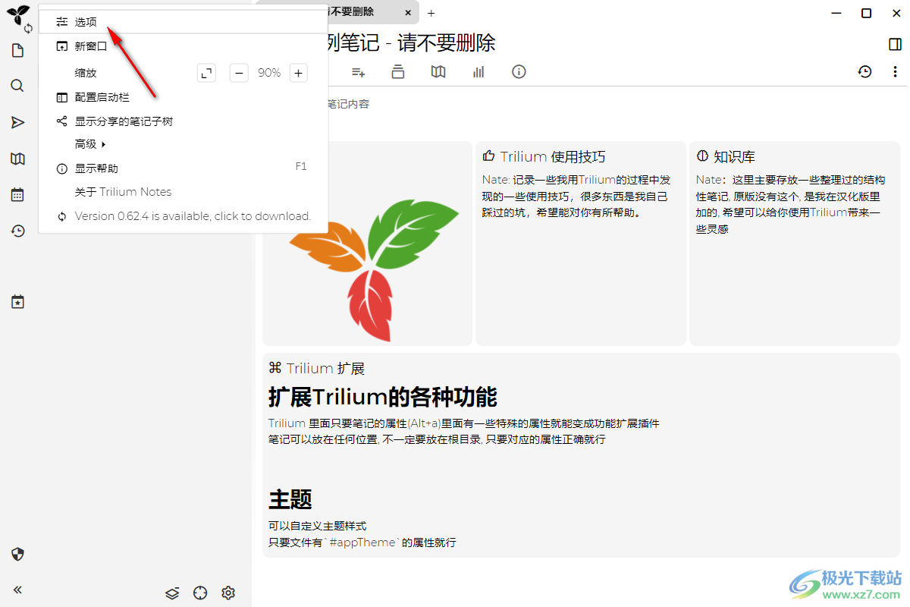Image resolution: width=910 pixels, height=607 pixels.
Task: Click the jump-to-note arrow icon
Action: click(17, 122)
